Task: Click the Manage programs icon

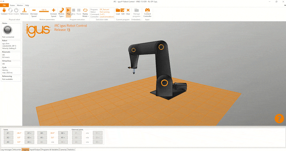Action: click(x=137, y=13)
